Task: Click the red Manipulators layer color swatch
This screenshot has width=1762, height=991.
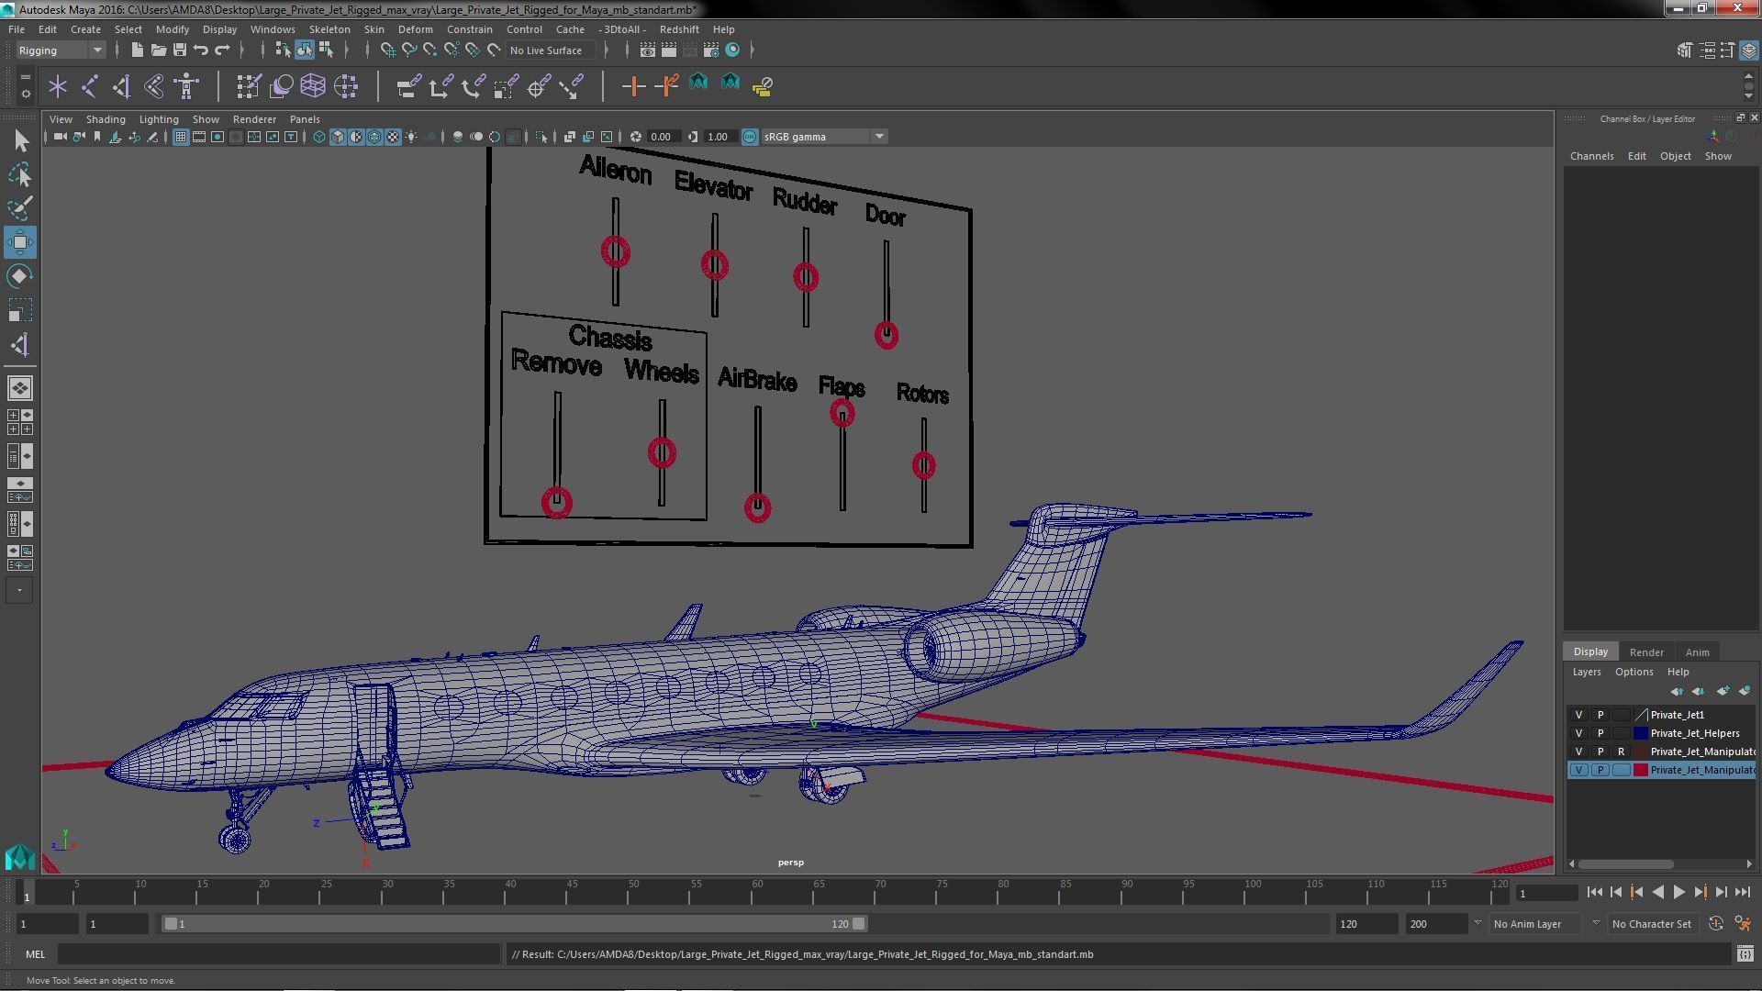Action: point(1641,770)
